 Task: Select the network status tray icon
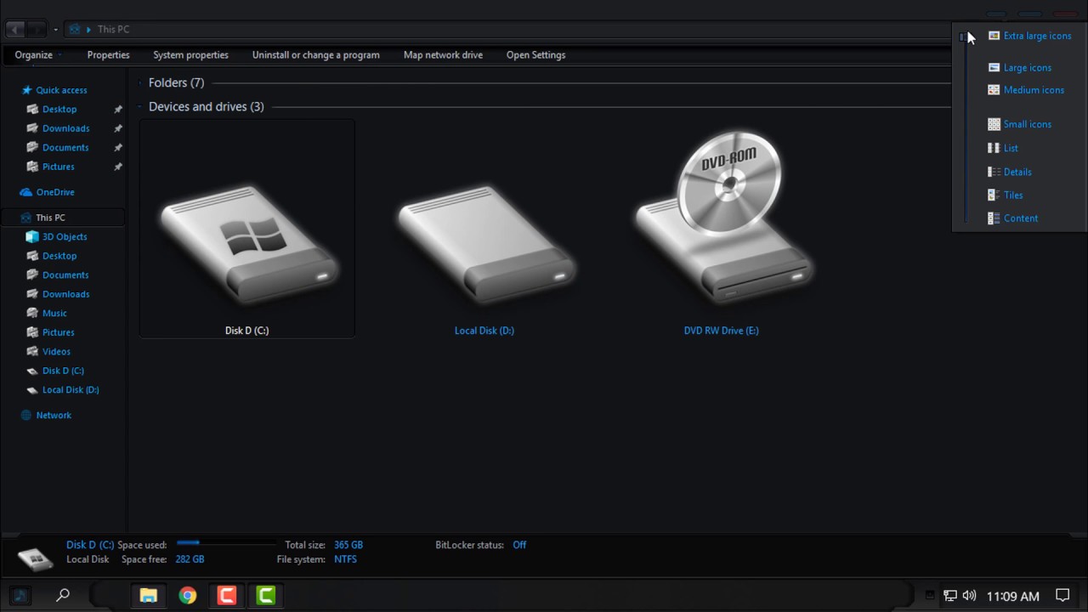pos(949,596)
